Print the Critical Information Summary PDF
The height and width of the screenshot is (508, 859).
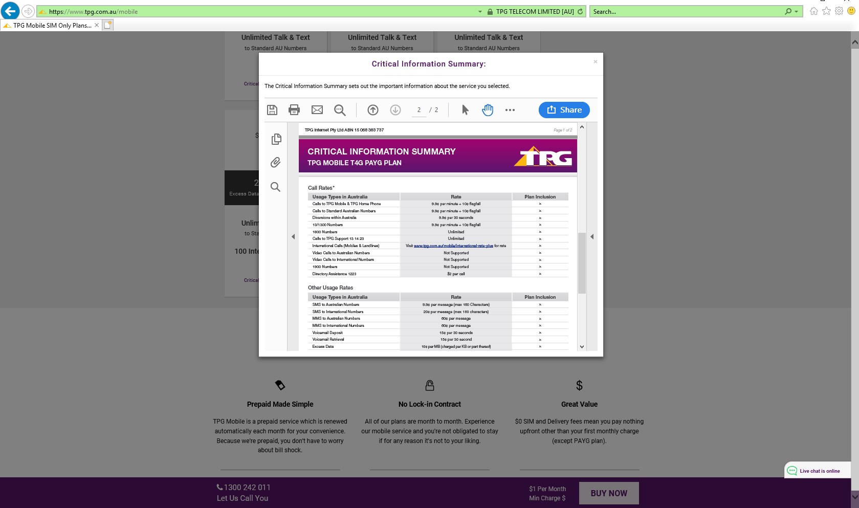294,109
